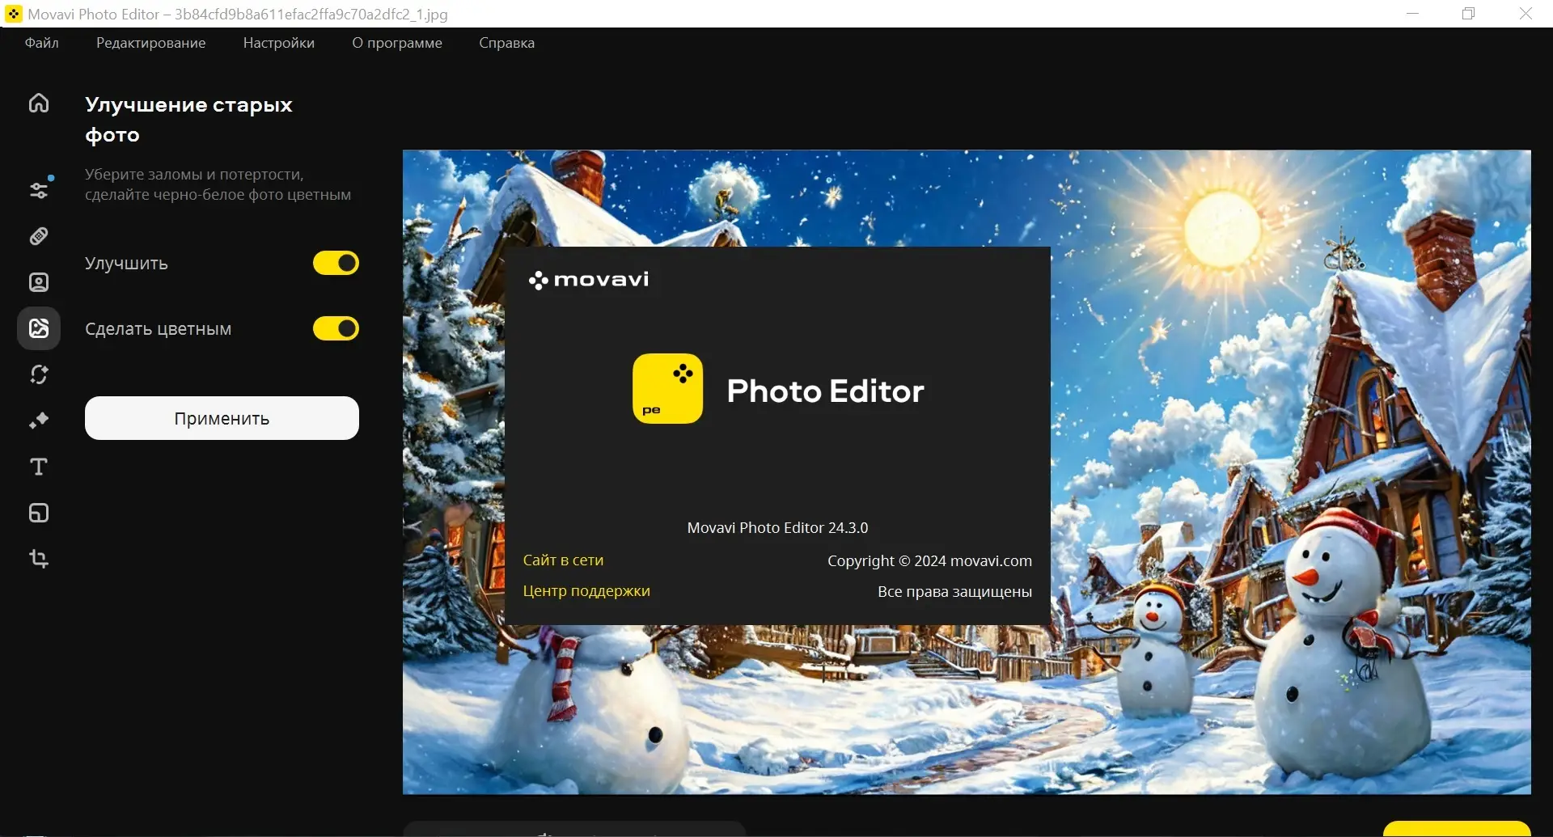Open the Центр поддержки link

point(586,591)
